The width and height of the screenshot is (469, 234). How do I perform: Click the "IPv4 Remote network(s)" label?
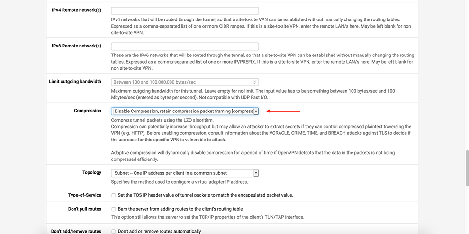(76, 10)
